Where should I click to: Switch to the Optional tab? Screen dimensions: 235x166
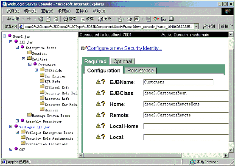coord(123,61)
